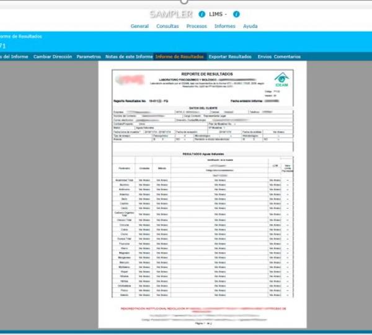Open the Procesos menu

pyautogui.click(x=197, y=27)
